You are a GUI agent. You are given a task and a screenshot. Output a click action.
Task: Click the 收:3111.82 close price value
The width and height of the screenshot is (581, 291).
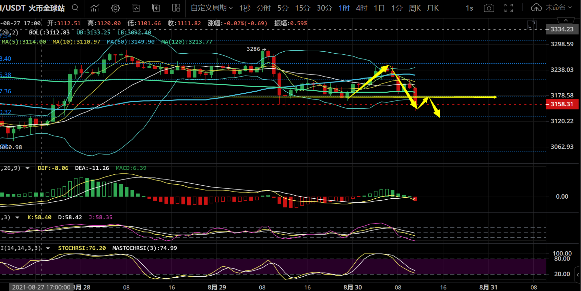click(184, 23)
